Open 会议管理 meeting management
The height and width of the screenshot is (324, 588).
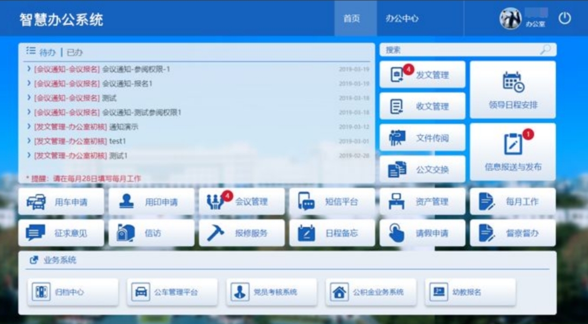pos(242,202)
